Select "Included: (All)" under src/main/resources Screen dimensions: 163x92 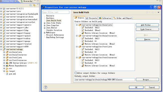(92, 39)
